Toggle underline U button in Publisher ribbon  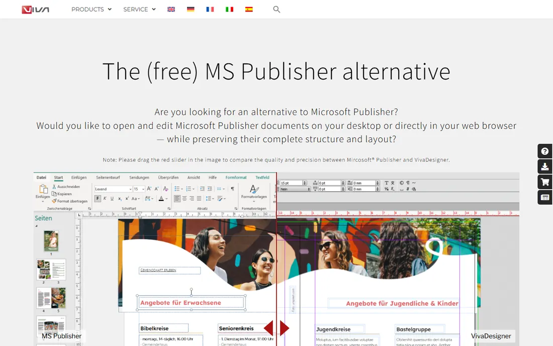(112, 199)
